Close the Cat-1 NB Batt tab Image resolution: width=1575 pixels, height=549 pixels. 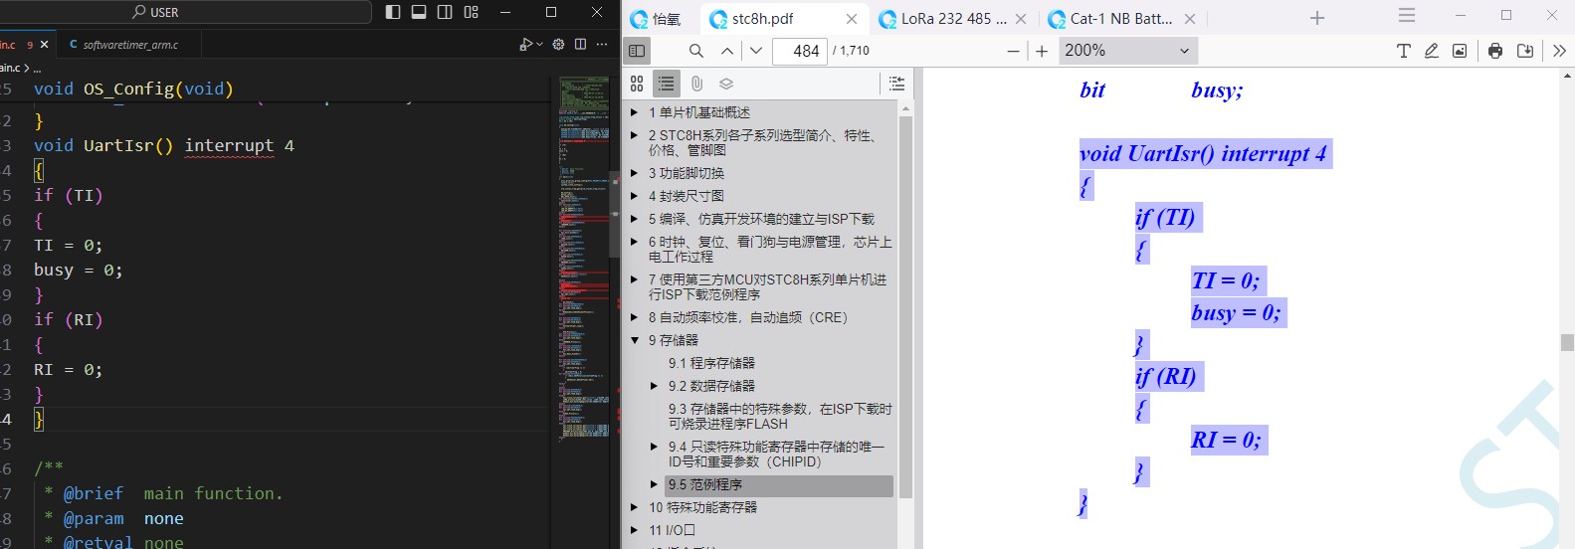tap(1190, 19)
